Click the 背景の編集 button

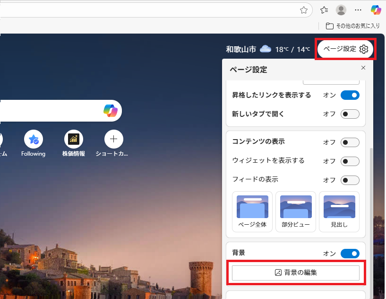point(296,273)
